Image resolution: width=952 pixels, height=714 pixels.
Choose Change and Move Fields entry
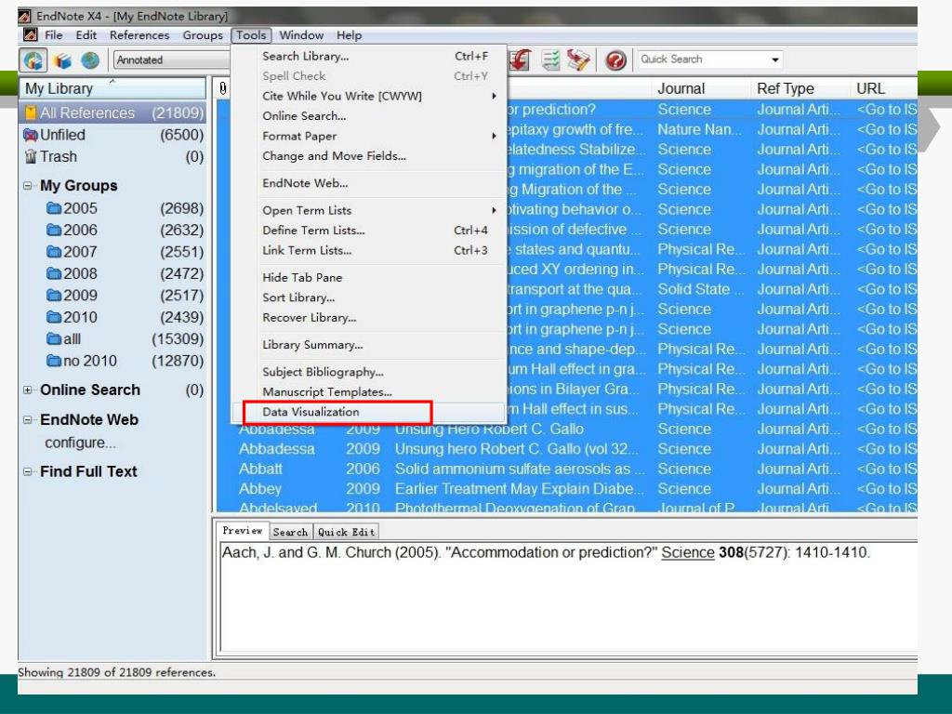(368, 156)
